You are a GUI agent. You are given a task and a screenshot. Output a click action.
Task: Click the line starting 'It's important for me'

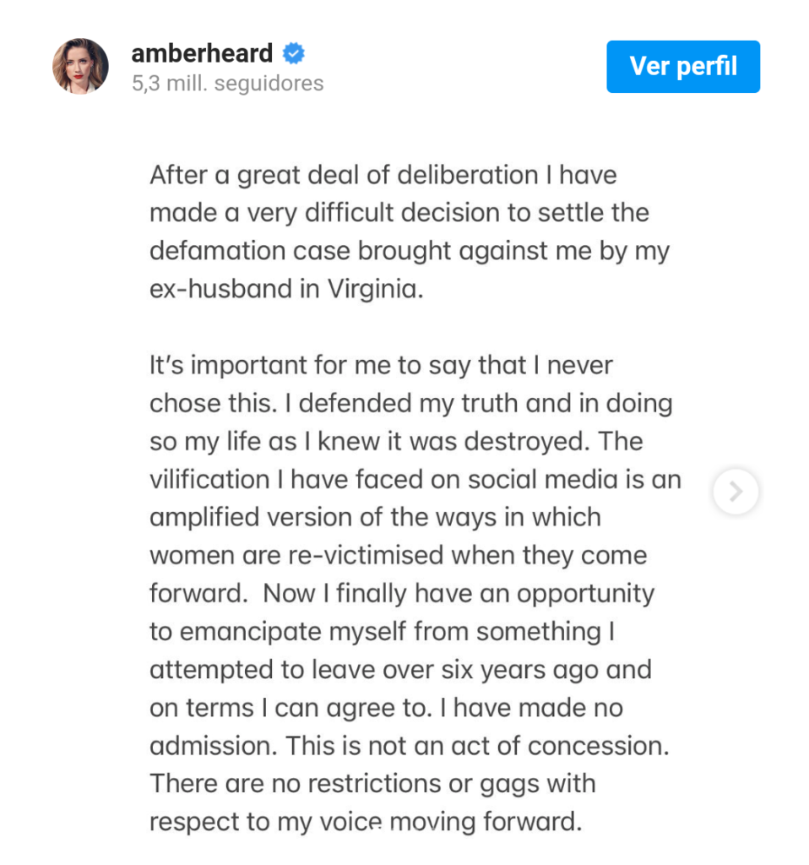coord(381,365)
